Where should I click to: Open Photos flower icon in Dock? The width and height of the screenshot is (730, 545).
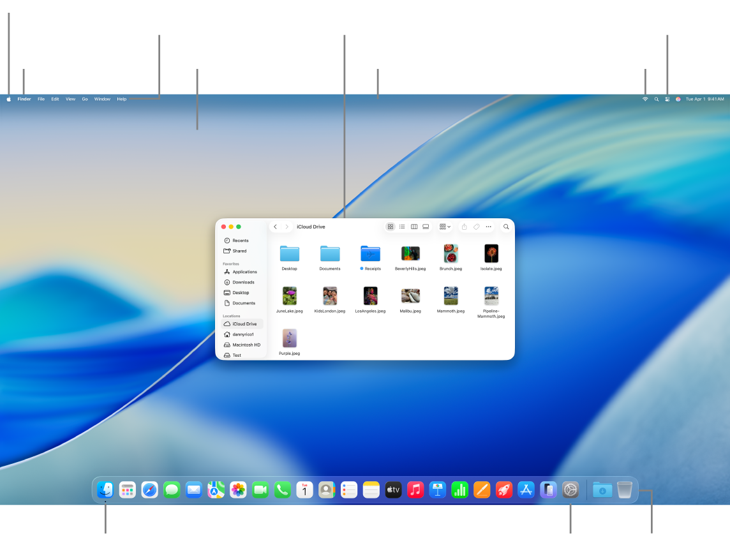point(238,489)
